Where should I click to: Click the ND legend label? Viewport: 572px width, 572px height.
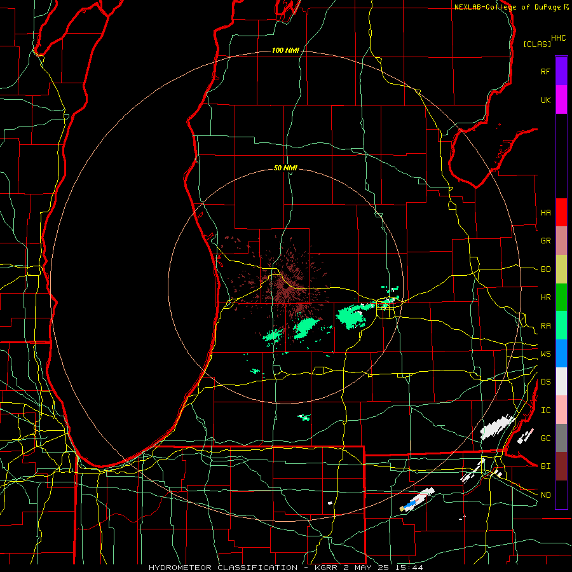click(545, 495)
